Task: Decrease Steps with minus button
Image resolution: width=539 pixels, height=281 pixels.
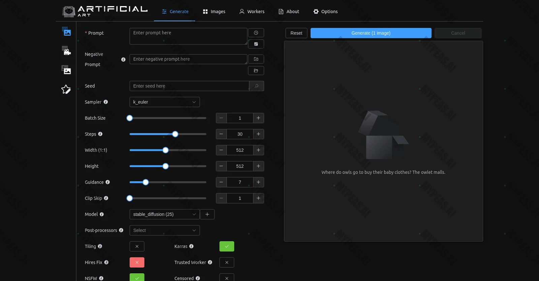Action: click(221, 134)
